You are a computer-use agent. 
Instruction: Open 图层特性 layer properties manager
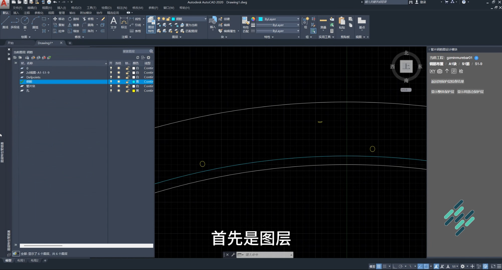[x=151, y=25]
